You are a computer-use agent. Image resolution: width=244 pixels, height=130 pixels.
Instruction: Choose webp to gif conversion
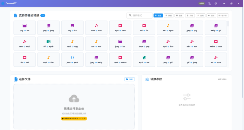point(216,28)
